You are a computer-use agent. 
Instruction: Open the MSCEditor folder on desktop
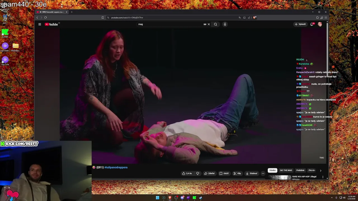pos(16,47)
